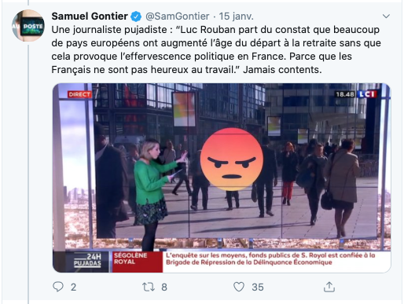Click the 24H Pujadas show logo
The height and width of the screenshot is (304, 404).
(x=87, y=260)
